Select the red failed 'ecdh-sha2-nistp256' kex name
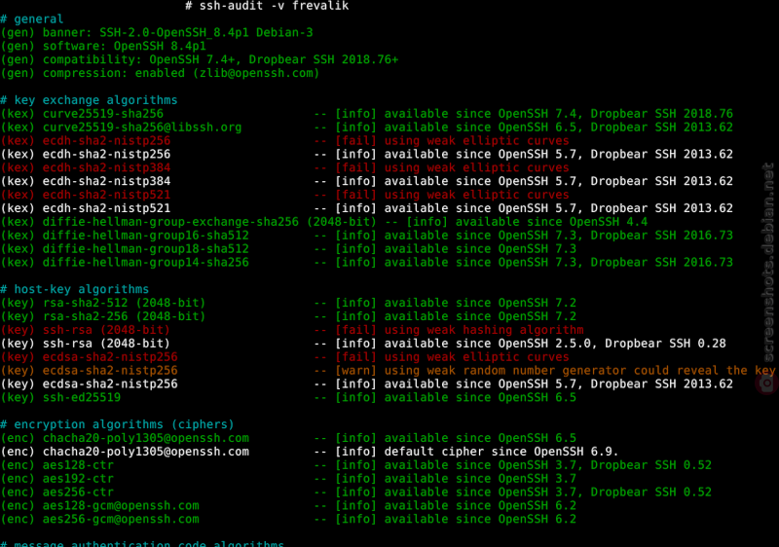The image size is (779, 547). click(106, 141)
